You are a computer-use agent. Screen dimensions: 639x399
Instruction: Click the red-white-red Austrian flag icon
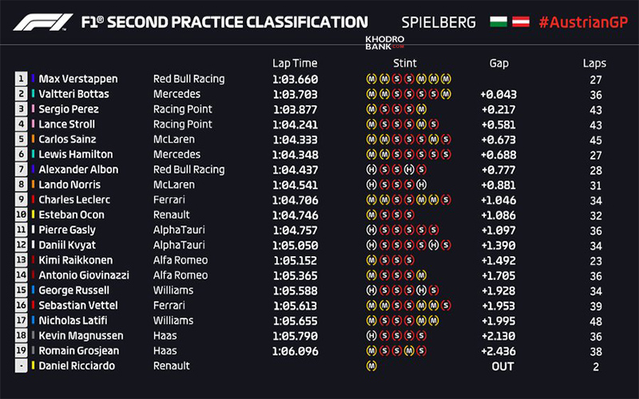click(x=520, y=22)
